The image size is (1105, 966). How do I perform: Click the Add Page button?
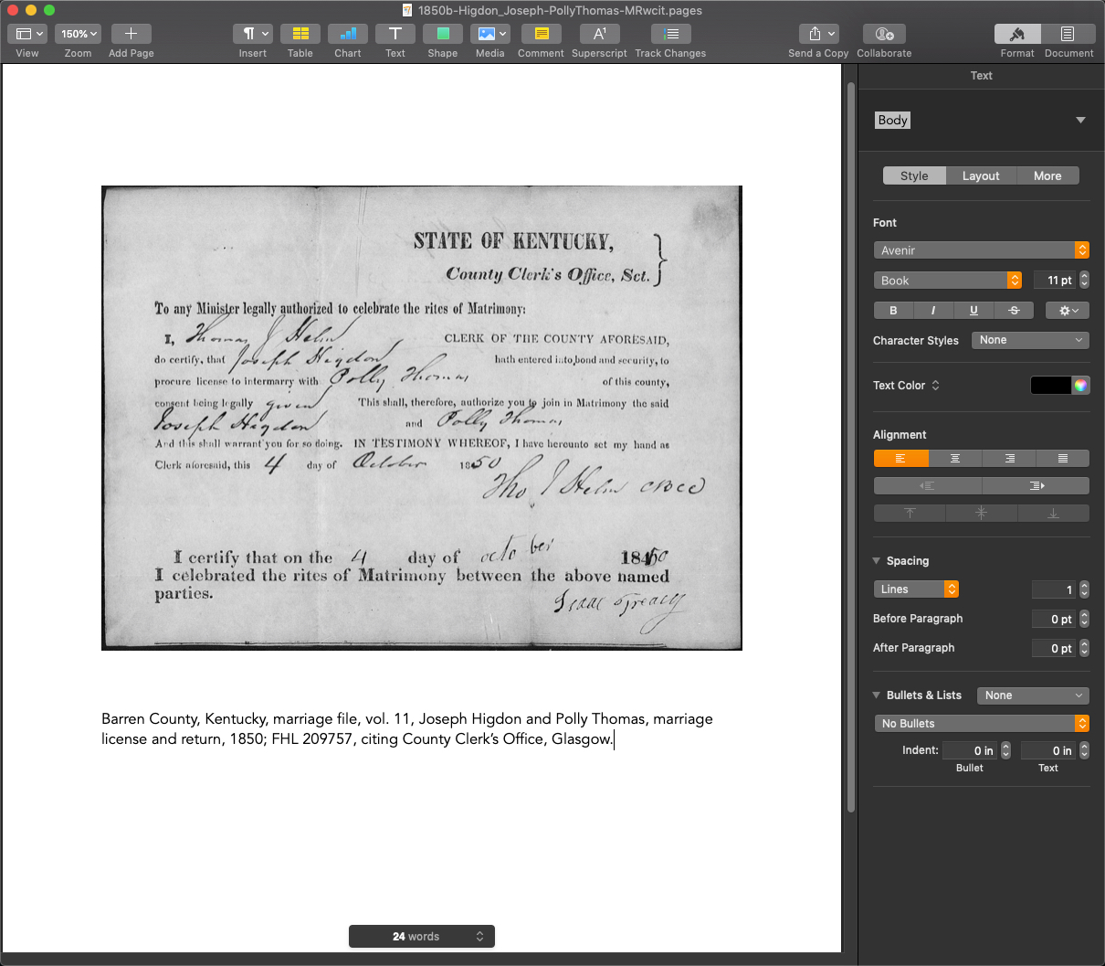pyautogui.click(x=131, y=34)
